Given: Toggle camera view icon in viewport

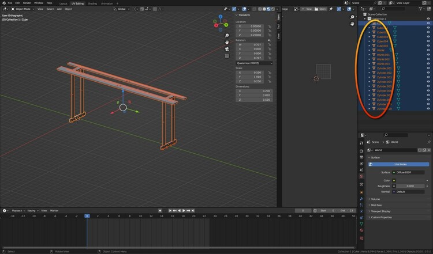Looking at the screenshot, I should pos(227,49).
